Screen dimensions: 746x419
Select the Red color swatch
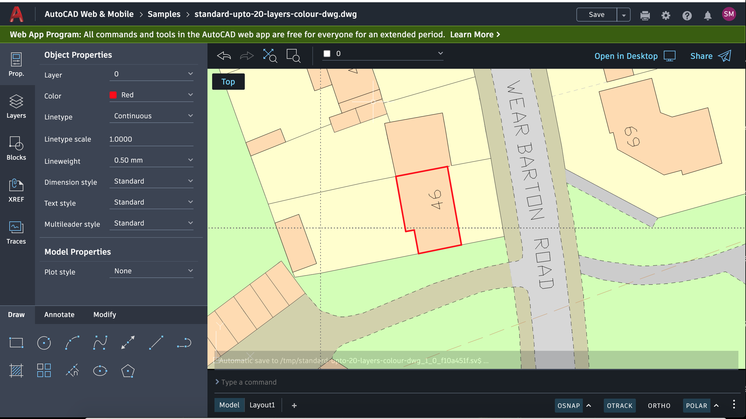pos(113,95)
